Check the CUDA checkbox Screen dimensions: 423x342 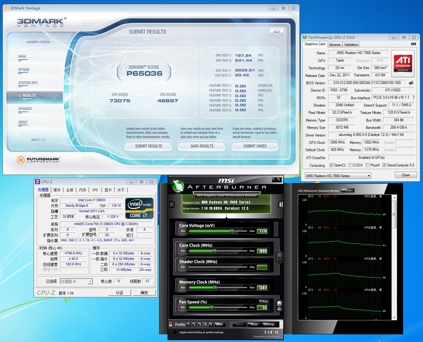point(351,165)
